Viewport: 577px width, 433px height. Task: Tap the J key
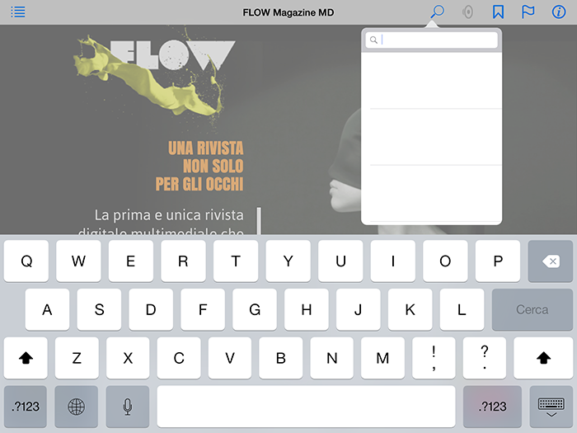pos(358,309)
